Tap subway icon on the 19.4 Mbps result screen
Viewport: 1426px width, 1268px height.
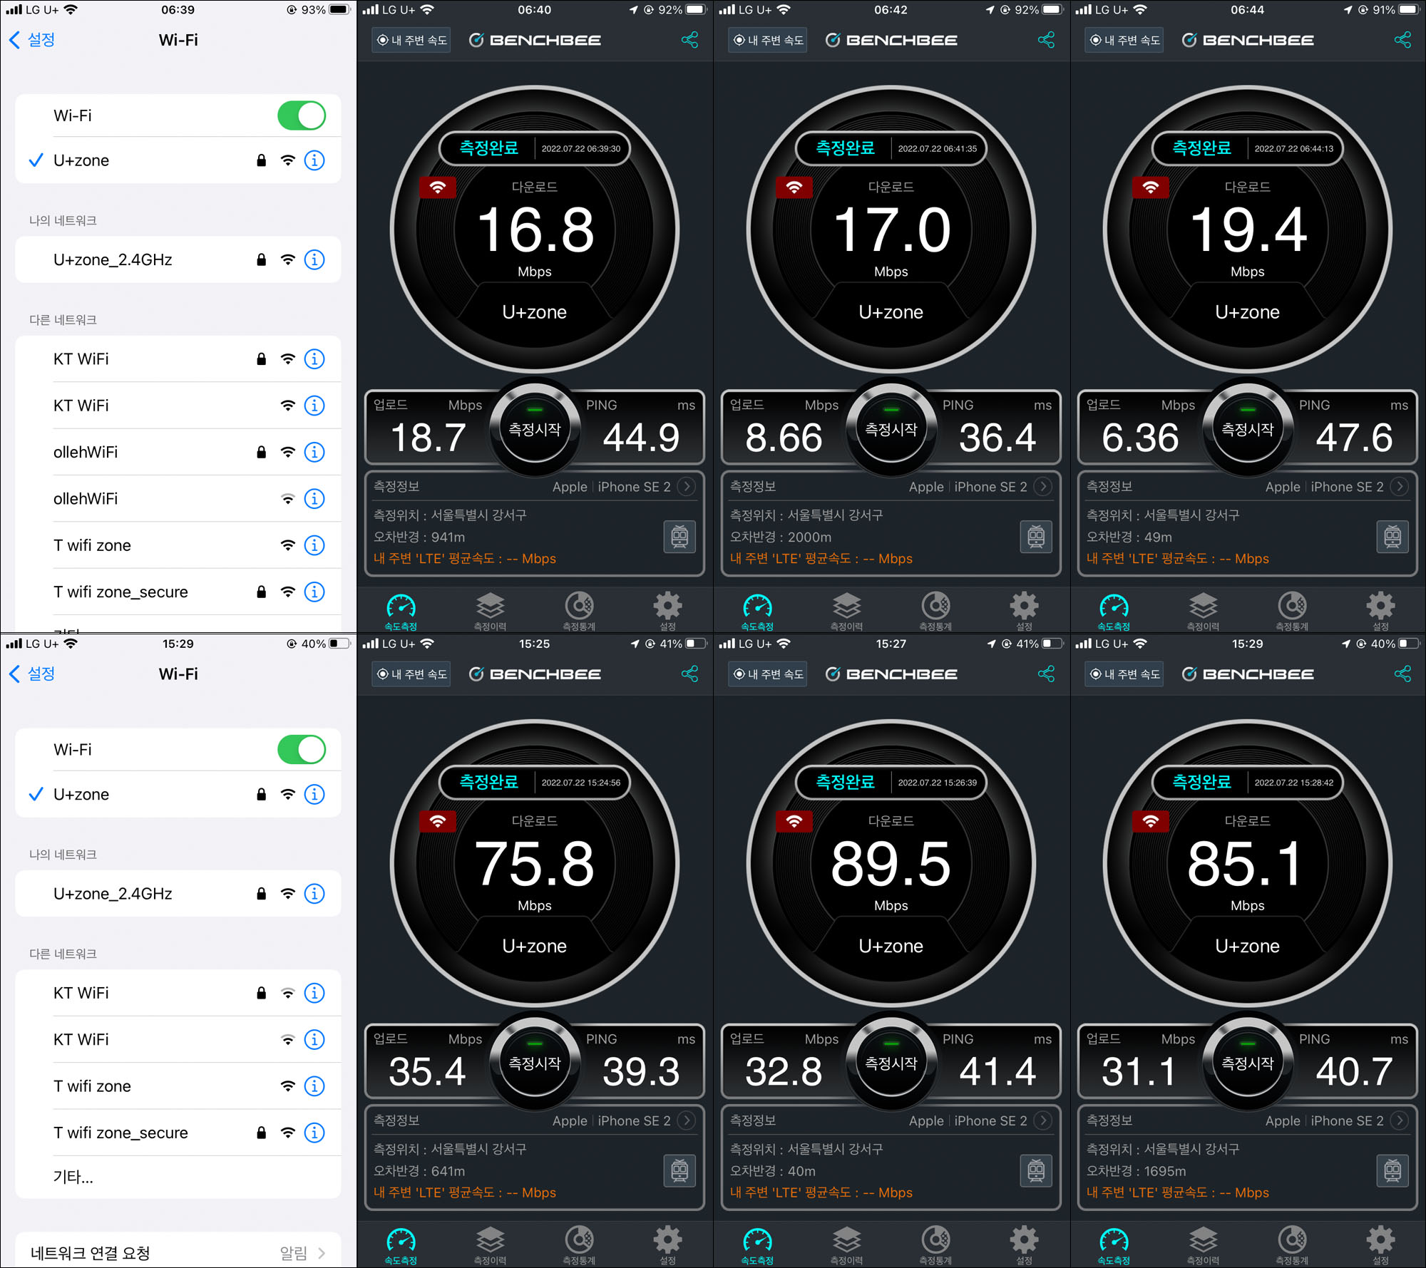1392,537
